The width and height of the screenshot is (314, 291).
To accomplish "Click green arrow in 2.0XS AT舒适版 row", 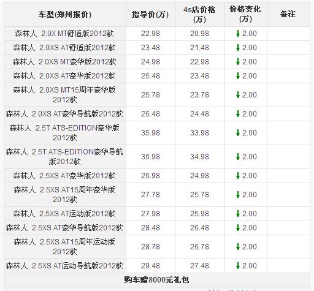I will click(x=238, y=47).
